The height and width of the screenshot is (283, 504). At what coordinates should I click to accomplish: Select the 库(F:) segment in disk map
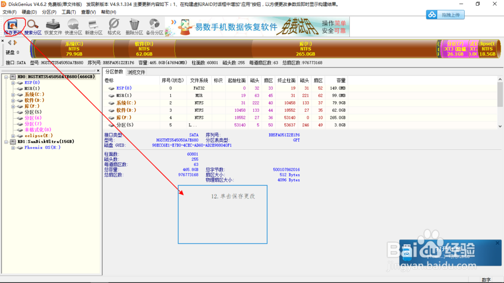click(305, 49)
